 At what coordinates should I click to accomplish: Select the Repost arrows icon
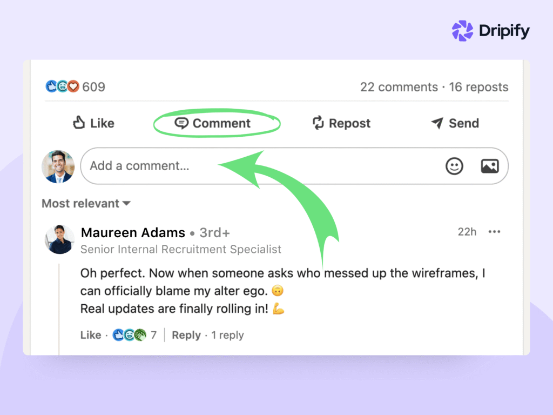click(x=318, y=123)
